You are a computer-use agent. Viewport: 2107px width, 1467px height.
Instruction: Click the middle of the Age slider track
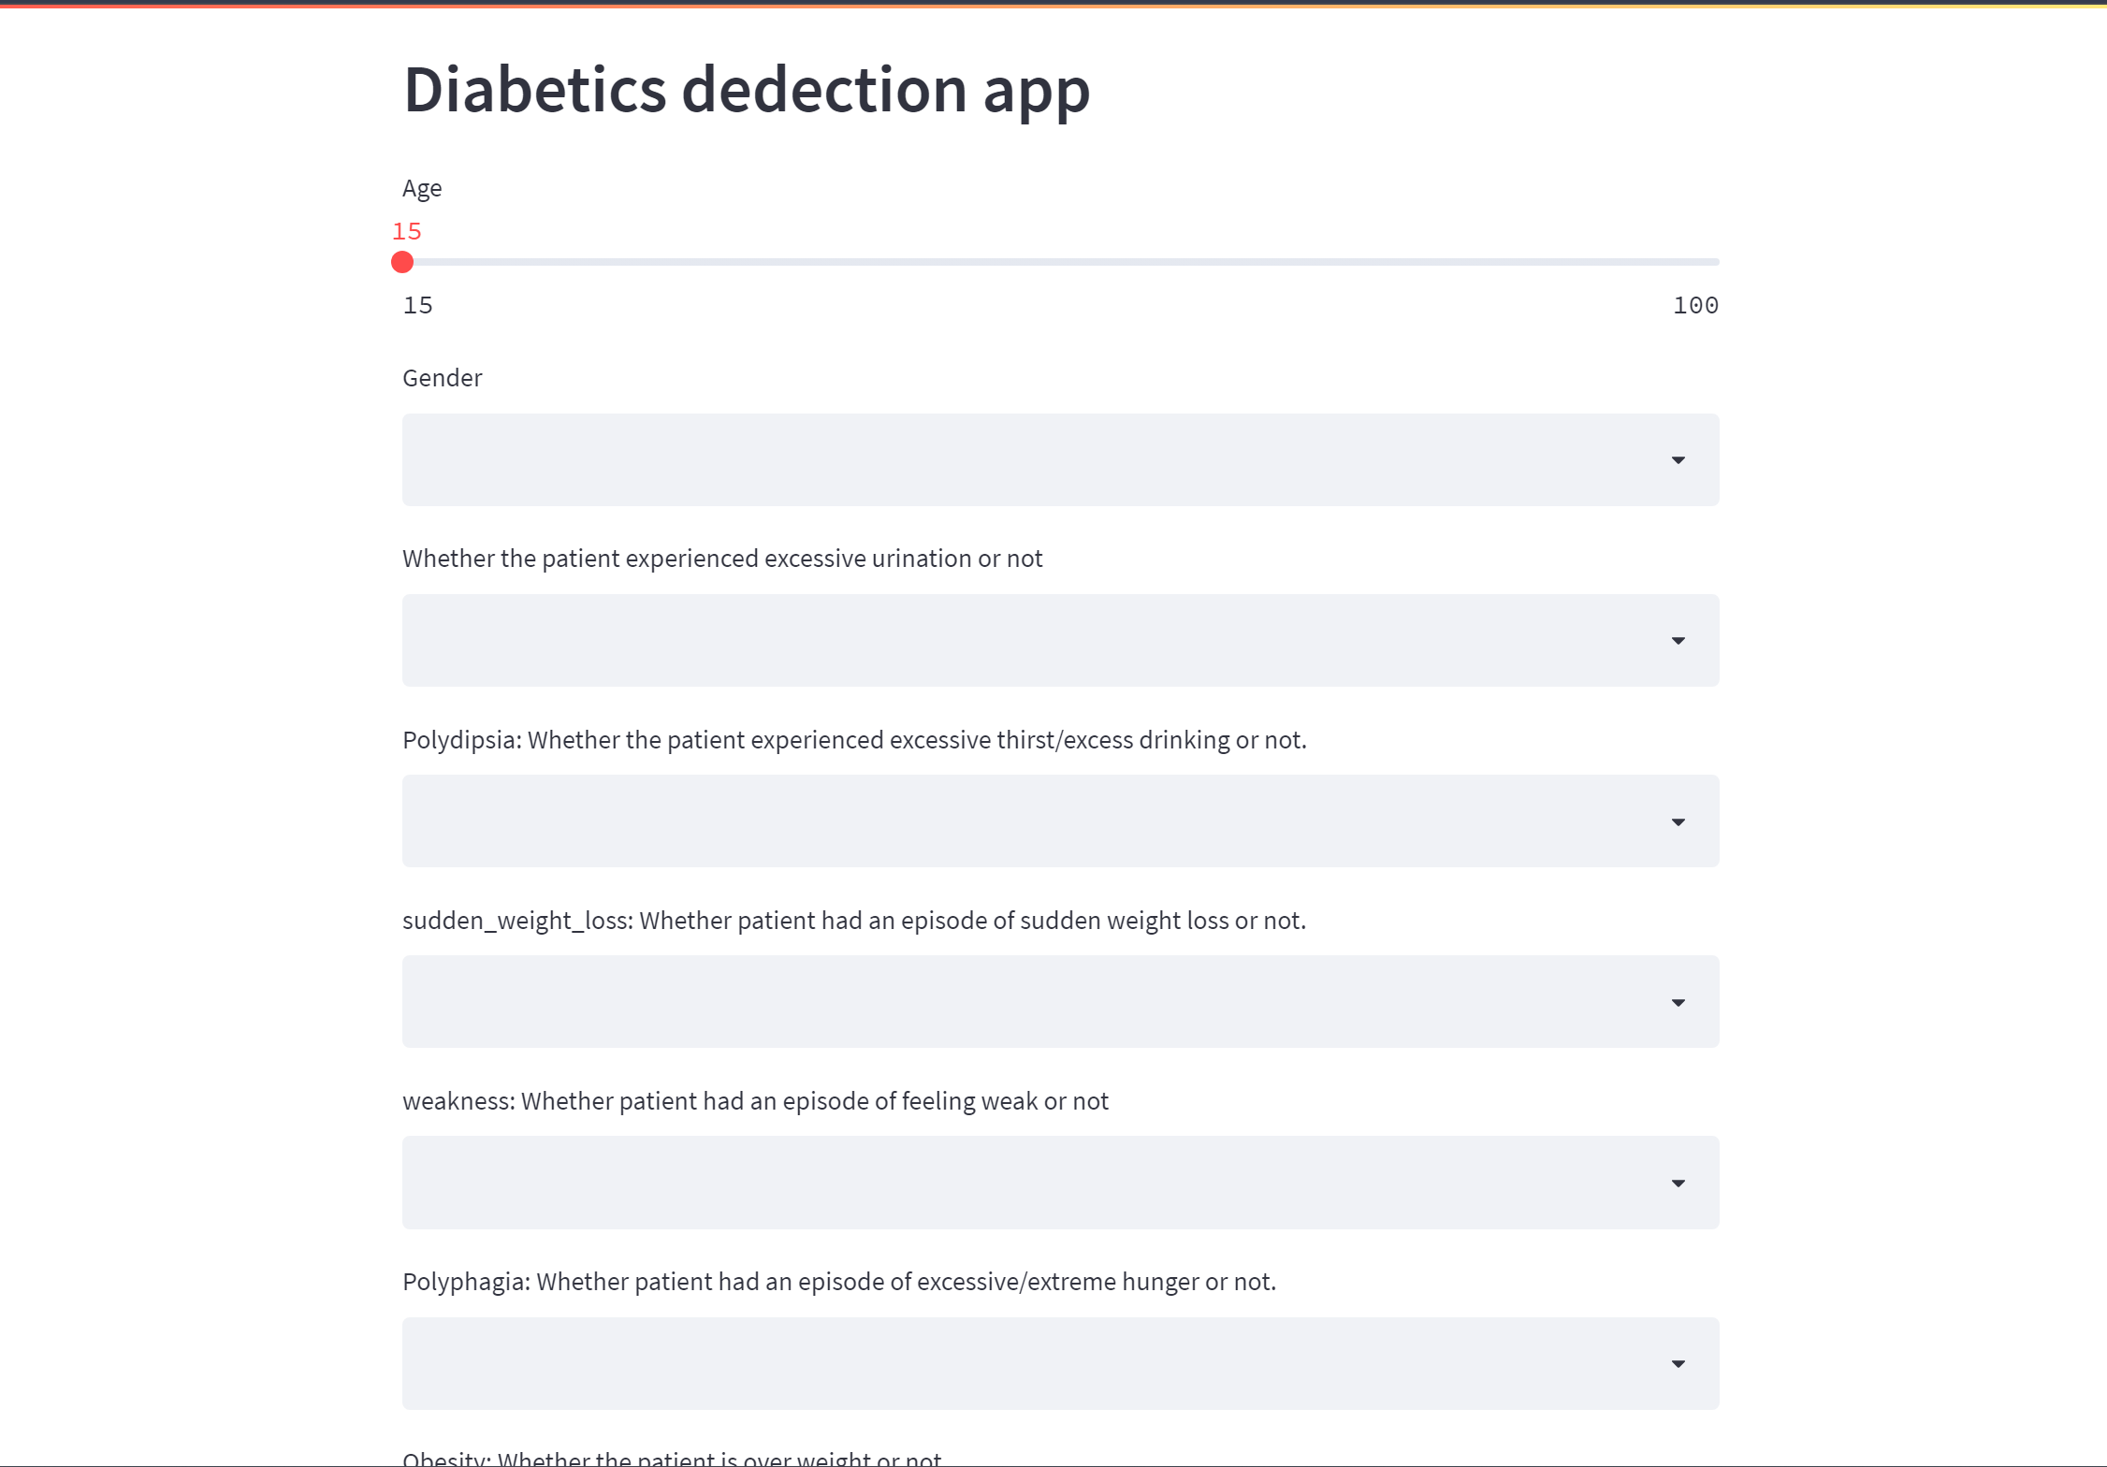click(x=1061, y=262)
